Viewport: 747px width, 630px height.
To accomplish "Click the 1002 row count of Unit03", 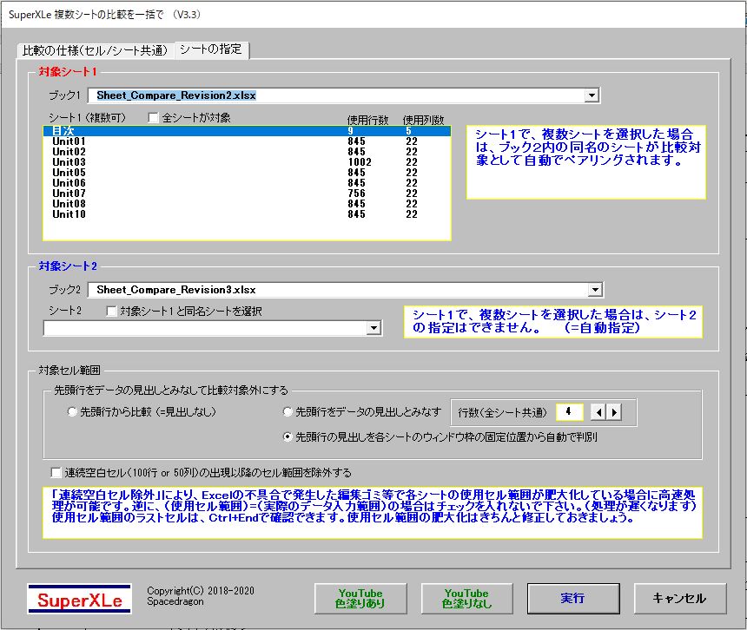I will (x=360, y=162).
